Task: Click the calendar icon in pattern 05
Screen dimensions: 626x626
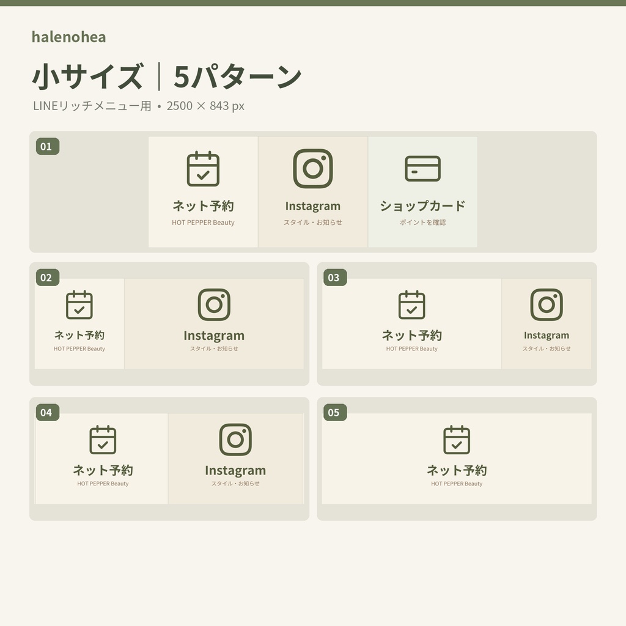Action: pos(457,440)
